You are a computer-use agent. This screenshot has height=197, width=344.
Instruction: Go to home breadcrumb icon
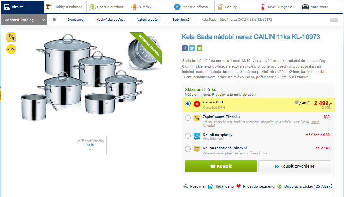pyautogui.click(x=54, y=19)
